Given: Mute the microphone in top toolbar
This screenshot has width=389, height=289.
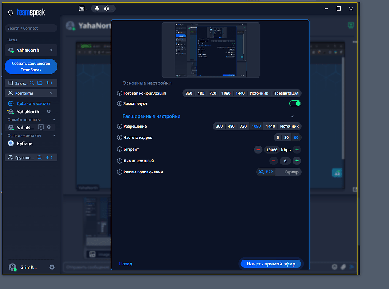Looking at the screenshot, I should click(97, 8).
